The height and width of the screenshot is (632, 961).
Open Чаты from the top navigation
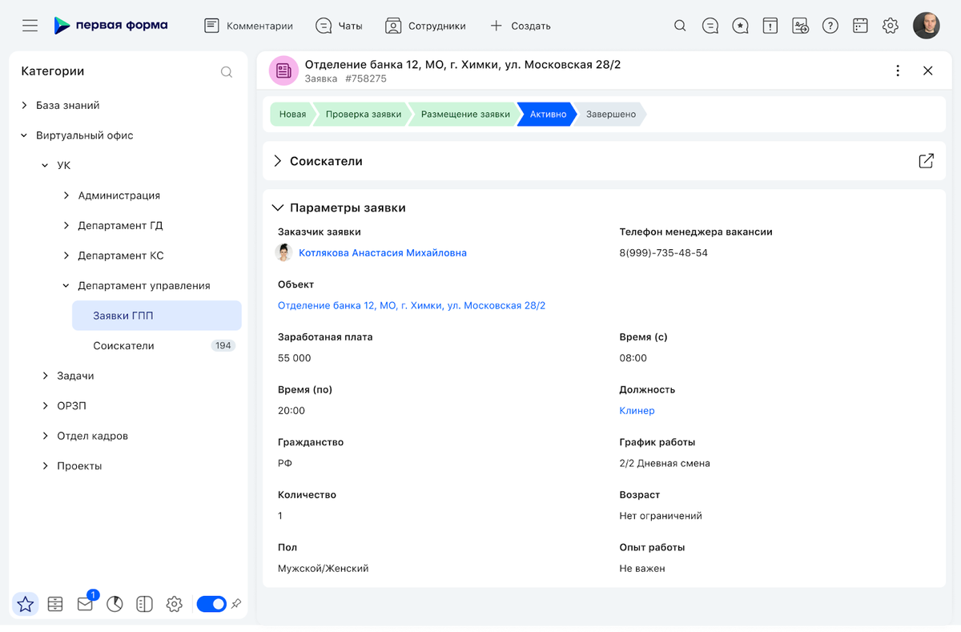click(339, 25)
